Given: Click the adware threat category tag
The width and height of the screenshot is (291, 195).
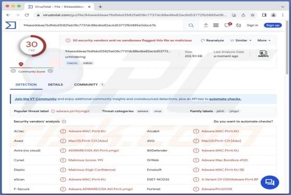Looking at the screenshot, I should 143,111.
